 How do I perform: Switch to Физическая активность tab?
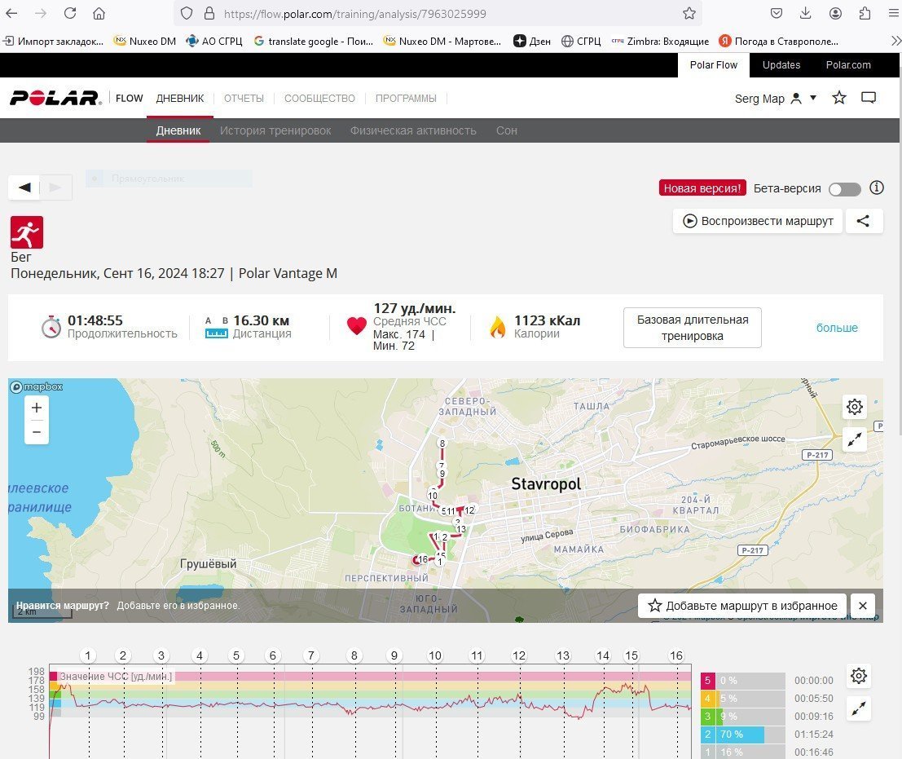point(413,130)
